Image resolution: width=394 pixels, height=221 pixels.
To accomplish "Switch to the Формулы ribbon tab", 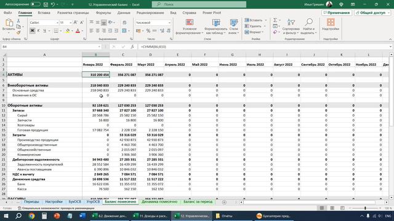I will point(103,12).
